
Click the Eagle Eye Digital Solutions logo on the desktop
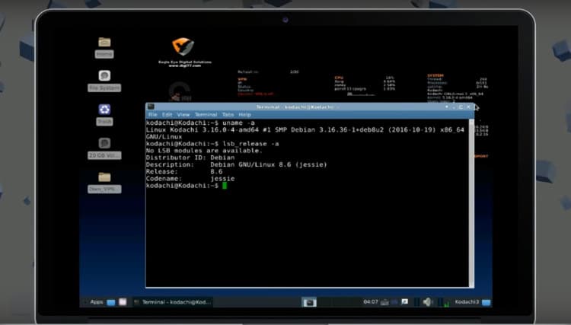coord(183,47)
